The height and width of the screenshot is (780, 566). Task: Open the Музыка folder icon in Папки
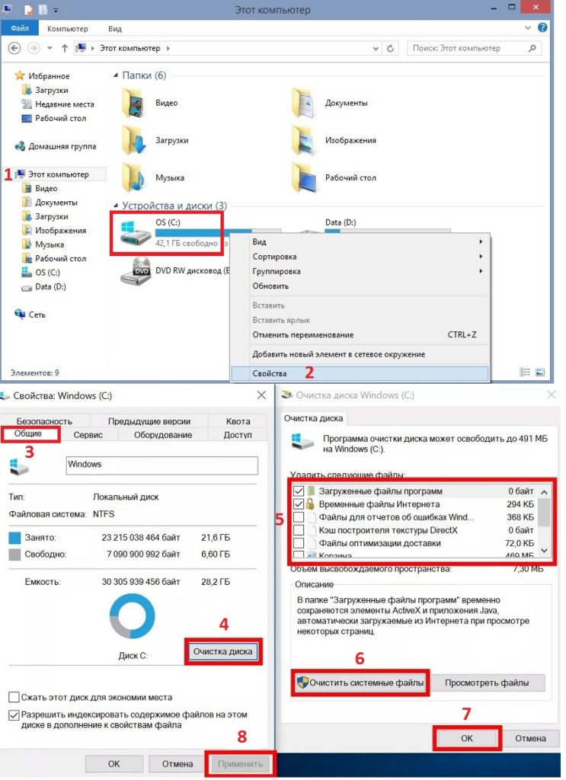click(133, 177)
